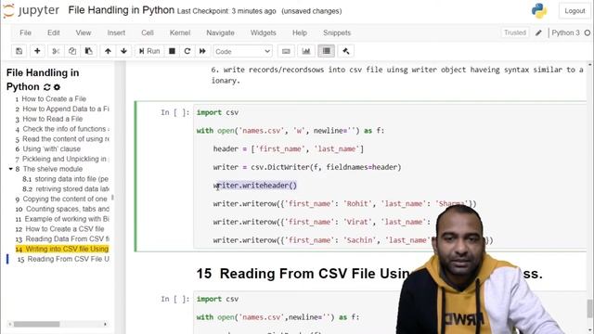Paste cells below icon
594x334 pixels.
pos(89,51)
